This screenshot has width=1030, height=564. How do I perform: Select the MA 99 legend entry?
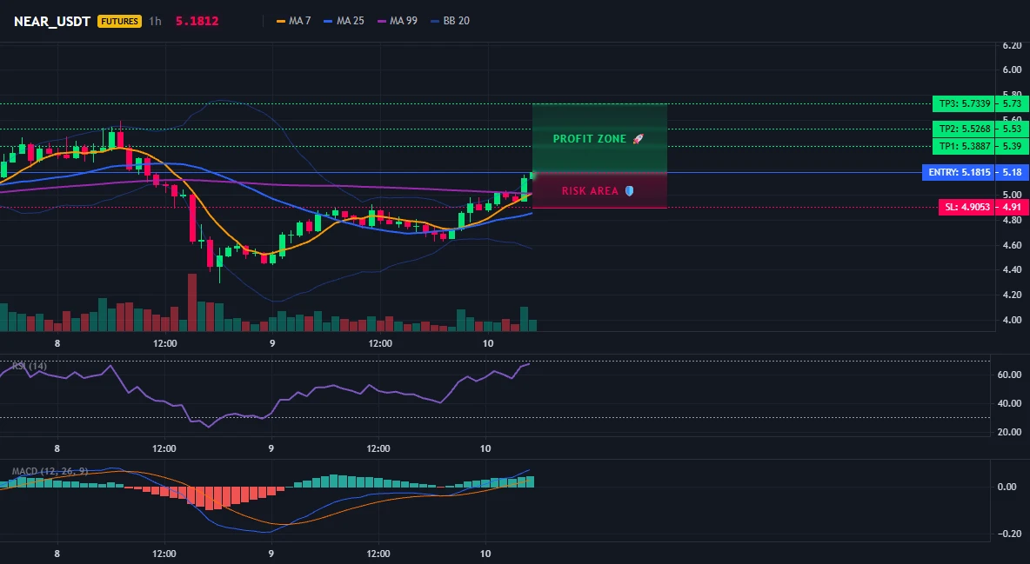pyautogui.click(x=397, y=21)
